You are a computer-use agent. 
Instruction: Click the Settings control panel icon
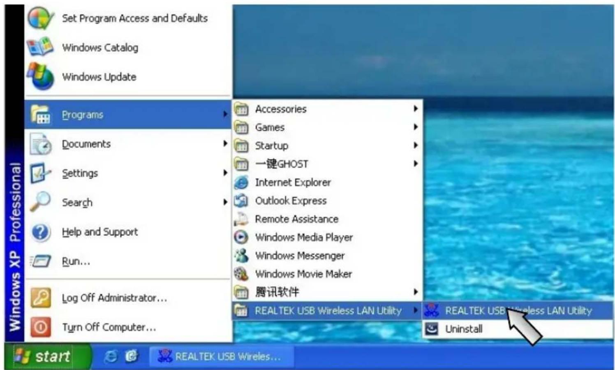(40, 173)
